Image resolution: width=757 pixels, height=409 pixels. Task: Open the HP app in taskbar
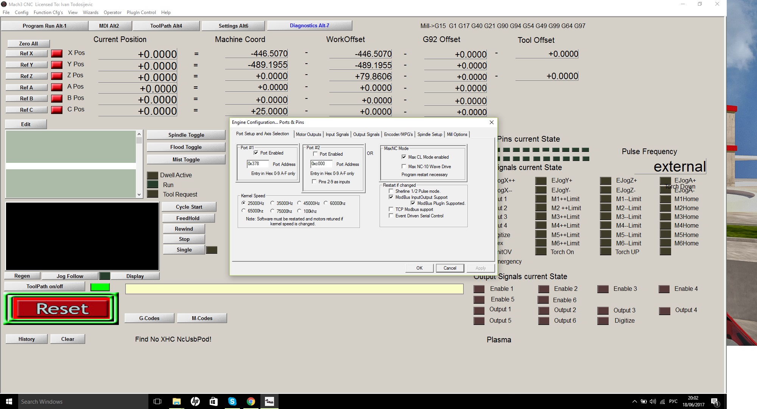pyautogui.click(x=195, y=401)
